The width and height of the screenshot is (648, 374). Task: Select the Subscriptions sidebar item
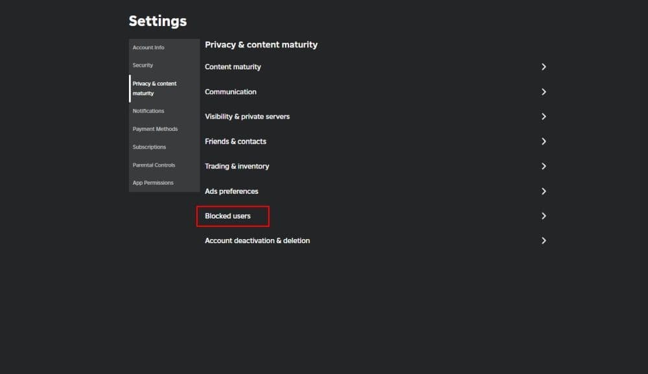click(149, 147)
